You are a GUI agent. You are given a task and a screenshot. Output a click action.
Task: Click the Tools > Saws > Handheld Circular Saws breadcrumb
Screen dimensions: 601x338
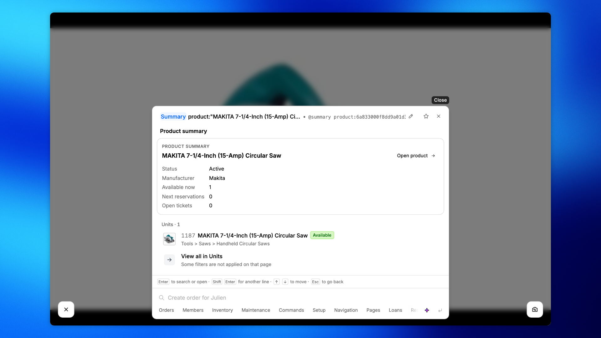225,244
